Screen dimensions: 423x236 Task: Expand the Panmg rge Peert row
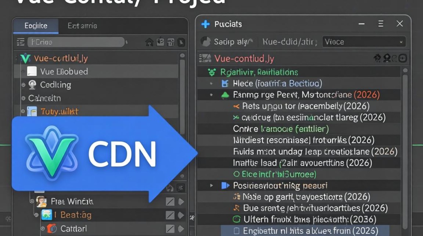[x=211, y=95]
